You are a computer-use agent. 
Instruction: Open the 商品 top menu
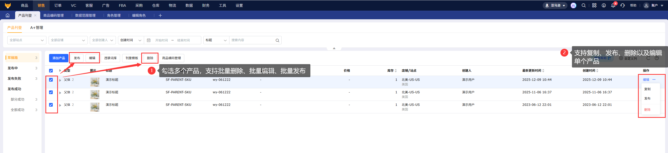(x=25, y=5)
